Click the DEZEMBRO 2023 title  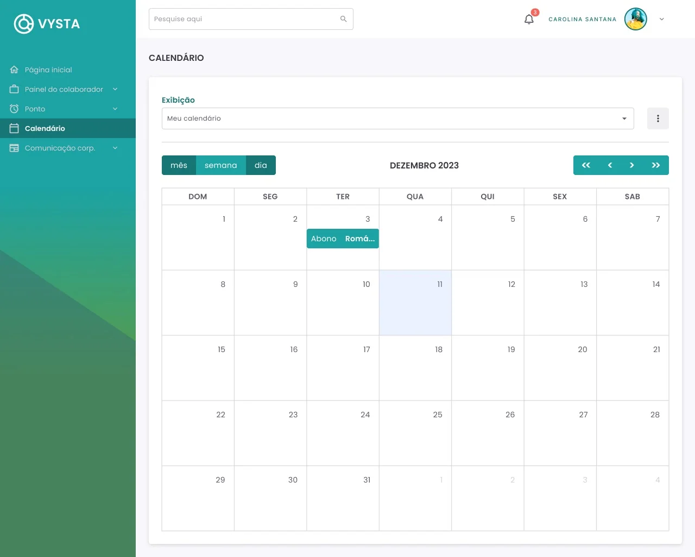click(424, 165)
